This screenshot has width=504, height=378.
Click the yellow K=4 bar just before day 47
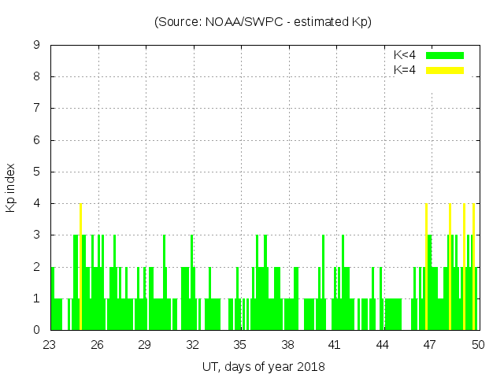pos(426,266)
